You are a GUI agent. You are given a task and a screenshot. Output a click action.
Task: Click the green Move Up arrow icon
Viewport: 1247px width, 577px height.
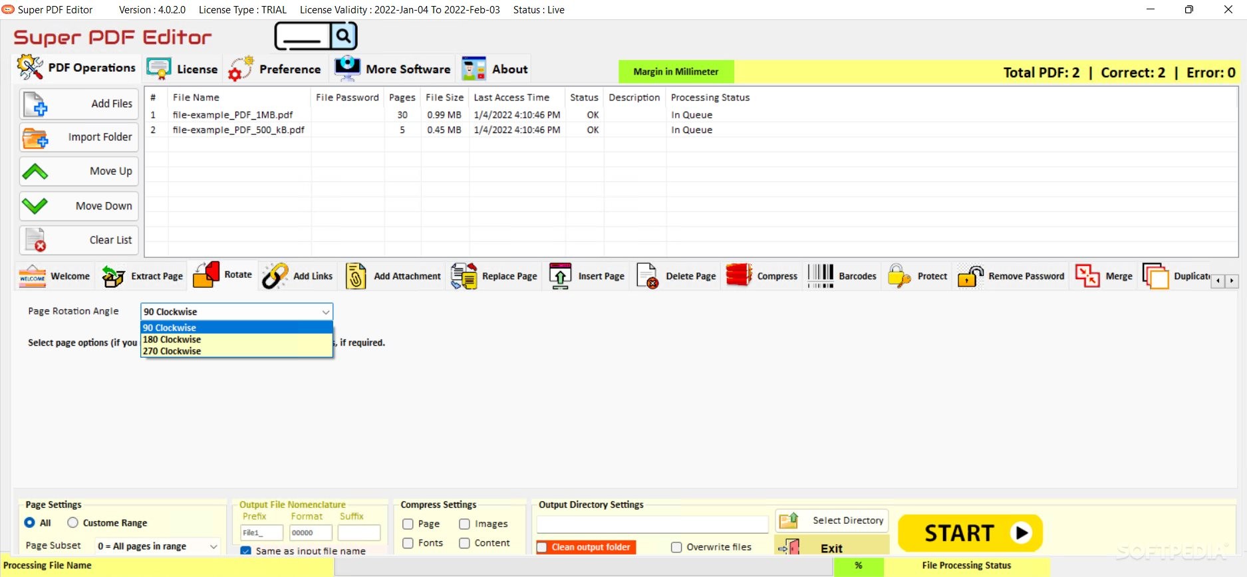[35, 172]
